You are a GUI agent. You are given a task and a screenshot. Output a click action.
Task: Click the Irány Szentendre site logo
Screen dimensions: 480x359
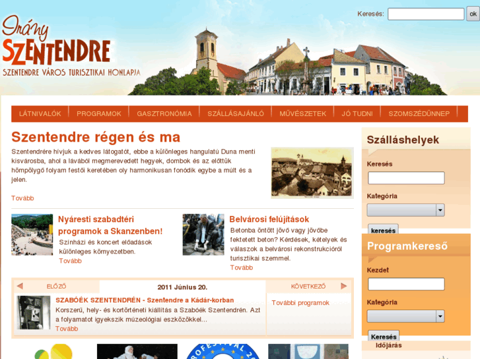[x=71, y=46]
